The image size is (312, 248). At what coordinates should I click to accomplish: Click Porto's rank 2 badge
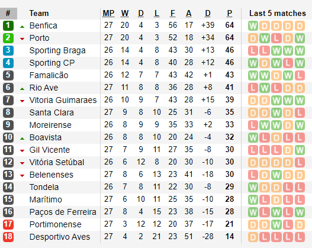click(8, 38)
